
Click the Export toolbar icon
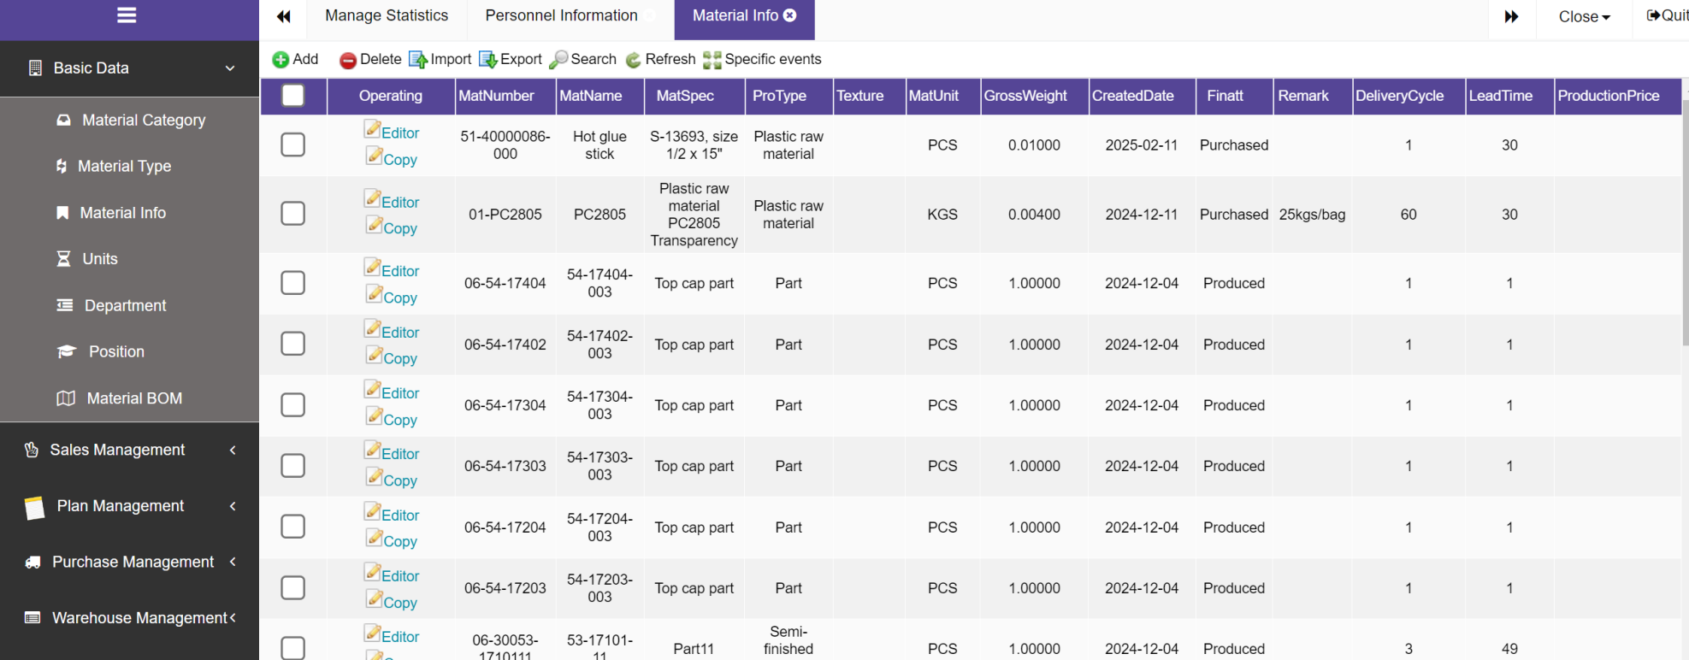coord(487,60)
